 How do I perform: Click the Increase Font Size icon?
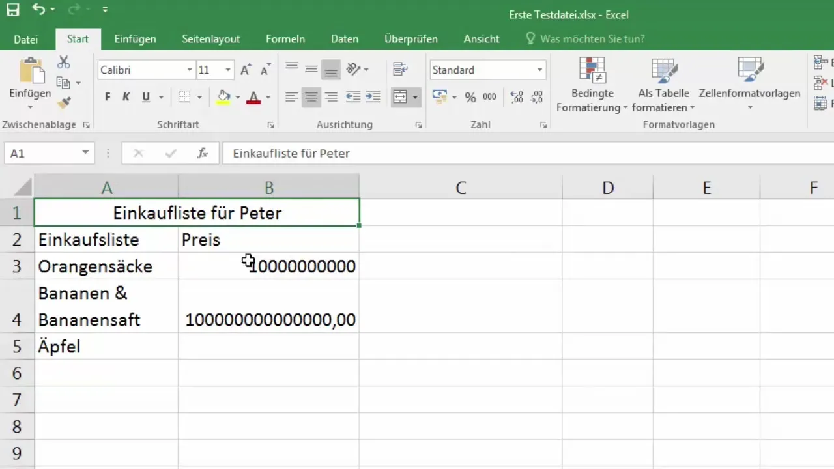click(x=246, y=70)
